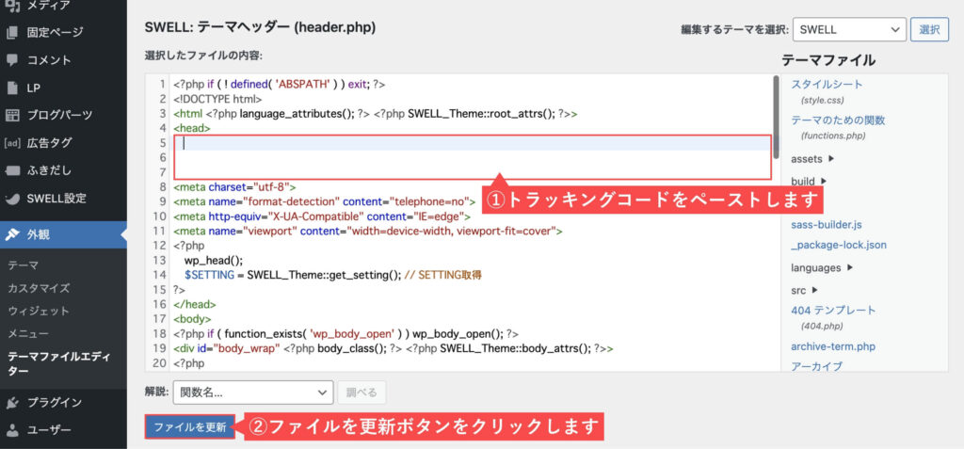The height and width of the screenshot is (449, 964).
Task: Open the アーカイブ template file
Action: pyautogui.click(x=816, y=366)
